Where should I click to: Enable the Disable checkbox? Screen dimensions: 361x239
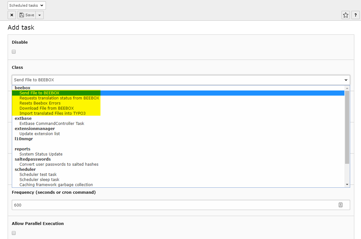point(14,52)
